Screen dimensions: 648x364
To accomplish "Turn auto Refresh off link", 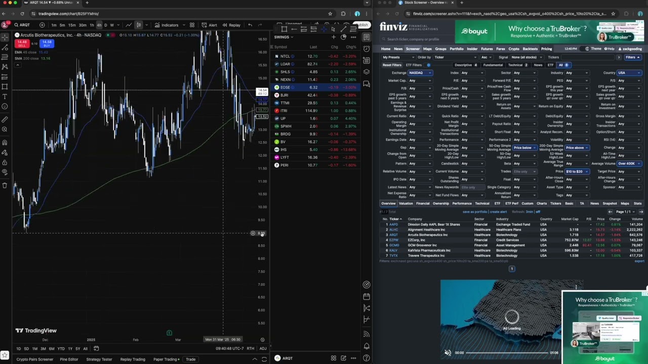I will pyautogui.click(x=538, y=212).
